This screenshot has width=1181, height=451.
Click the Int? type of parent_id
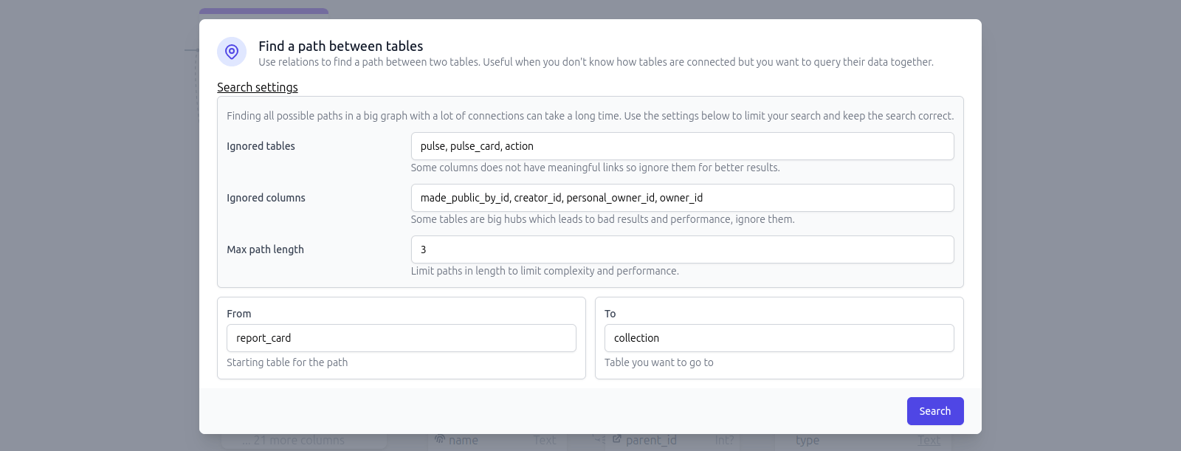[x=724, y=441]
